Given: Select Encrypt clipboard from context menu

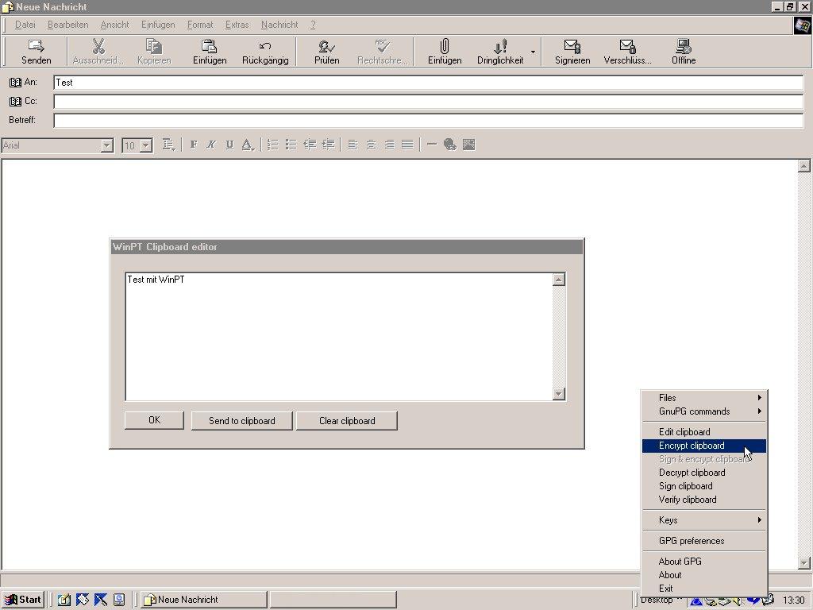Looking at the screenshot, I should (704, 446).
